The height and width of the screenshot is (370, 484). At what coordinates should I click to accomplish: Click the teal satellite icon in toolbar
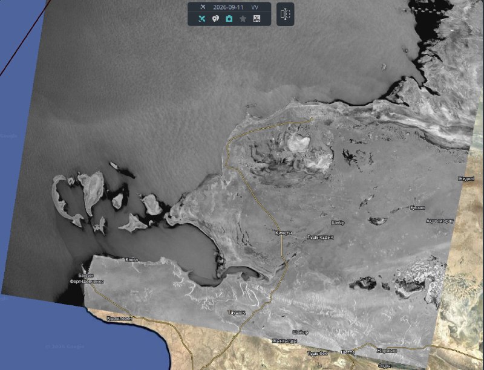202,19
